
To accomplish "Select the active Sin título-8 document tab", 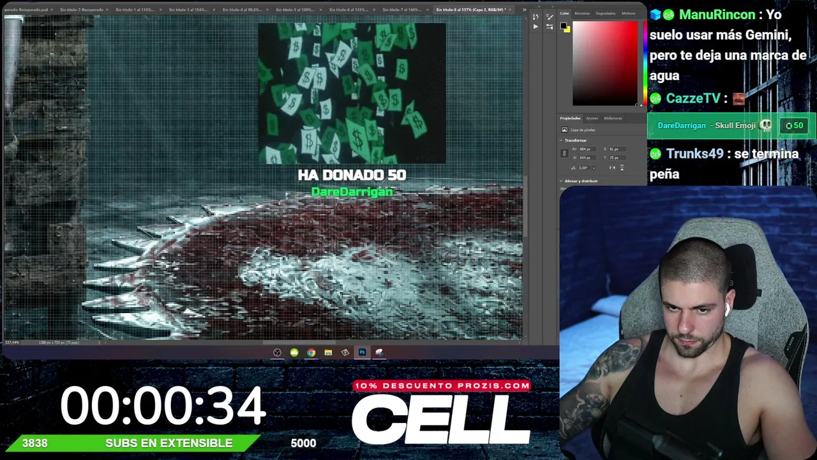I will pyautogui.click(x=471, y=10).
